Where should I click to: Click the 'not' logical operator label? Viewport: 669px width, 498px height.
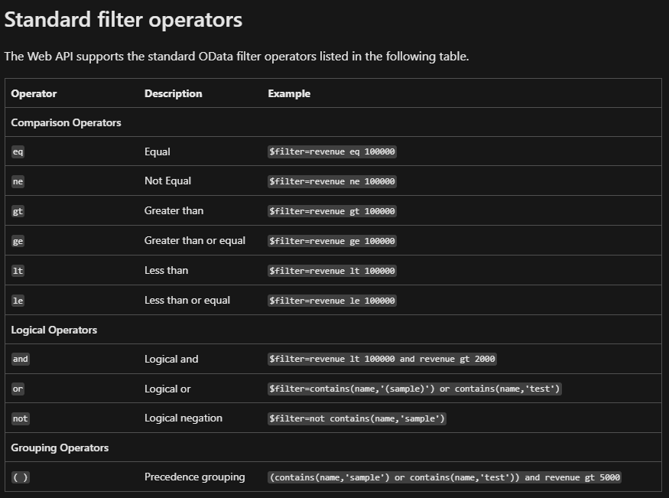click(x=20, y=418)
